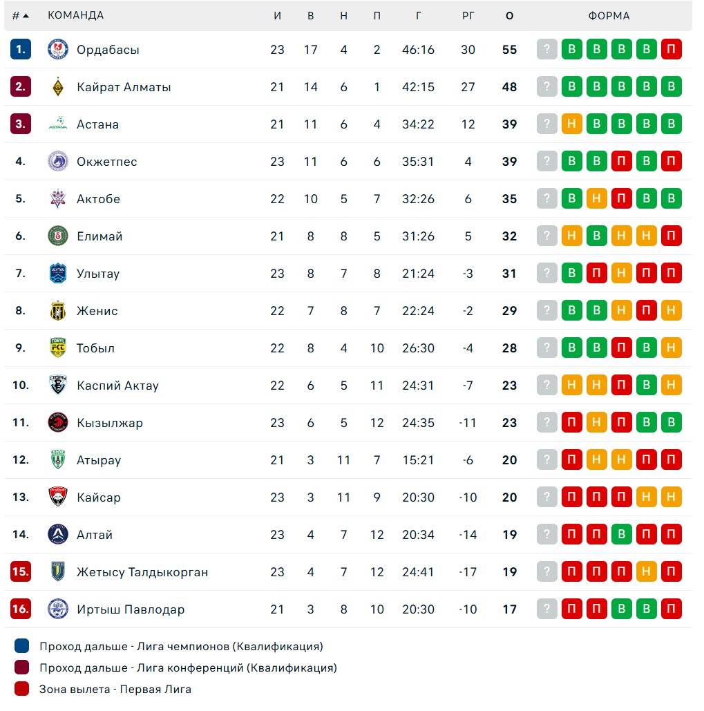Click the Тобыл club badge
Screen dimensions: 704x711
pyautogui.click(x=58, y=348)
